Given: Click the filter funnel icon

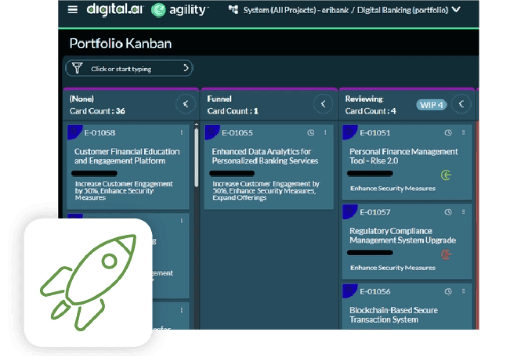Looking at the screenshot, I should coord(77,68).
